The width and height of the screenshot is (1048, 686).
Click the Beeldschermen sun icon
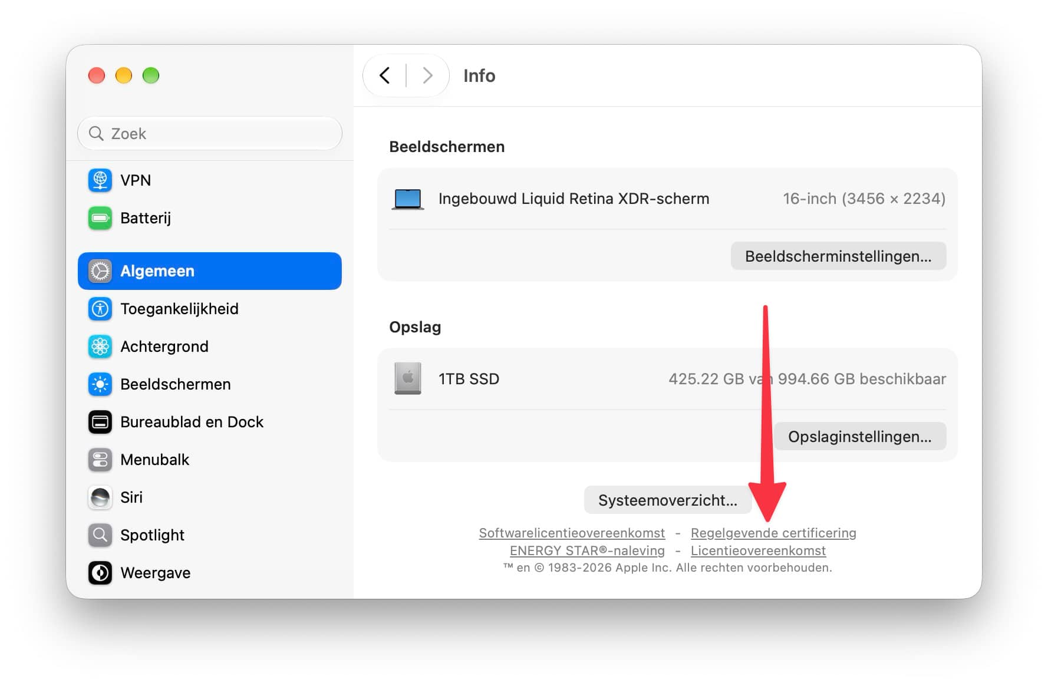pyautogui.click(x=100, y=384)
